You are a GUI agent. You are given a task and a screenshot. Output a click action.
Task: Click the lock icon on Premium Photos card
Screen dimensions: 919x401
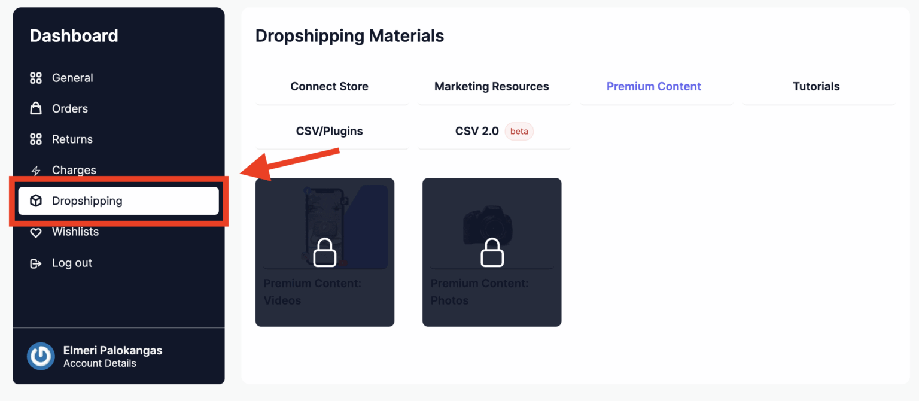(x=491, y=253)
